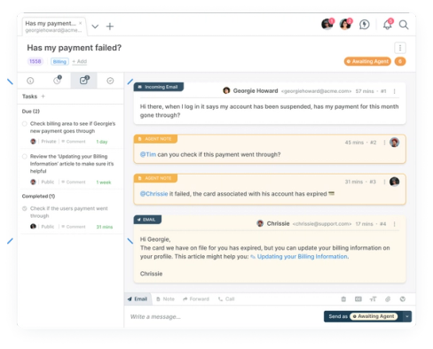Switch to the Note composer tab

point(165,299)
